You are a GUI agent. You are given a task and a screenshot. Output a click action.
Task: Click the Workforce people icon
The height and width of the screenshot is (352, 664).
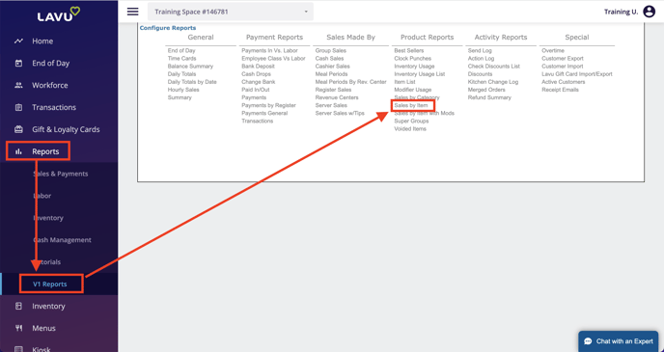point(18,85)
